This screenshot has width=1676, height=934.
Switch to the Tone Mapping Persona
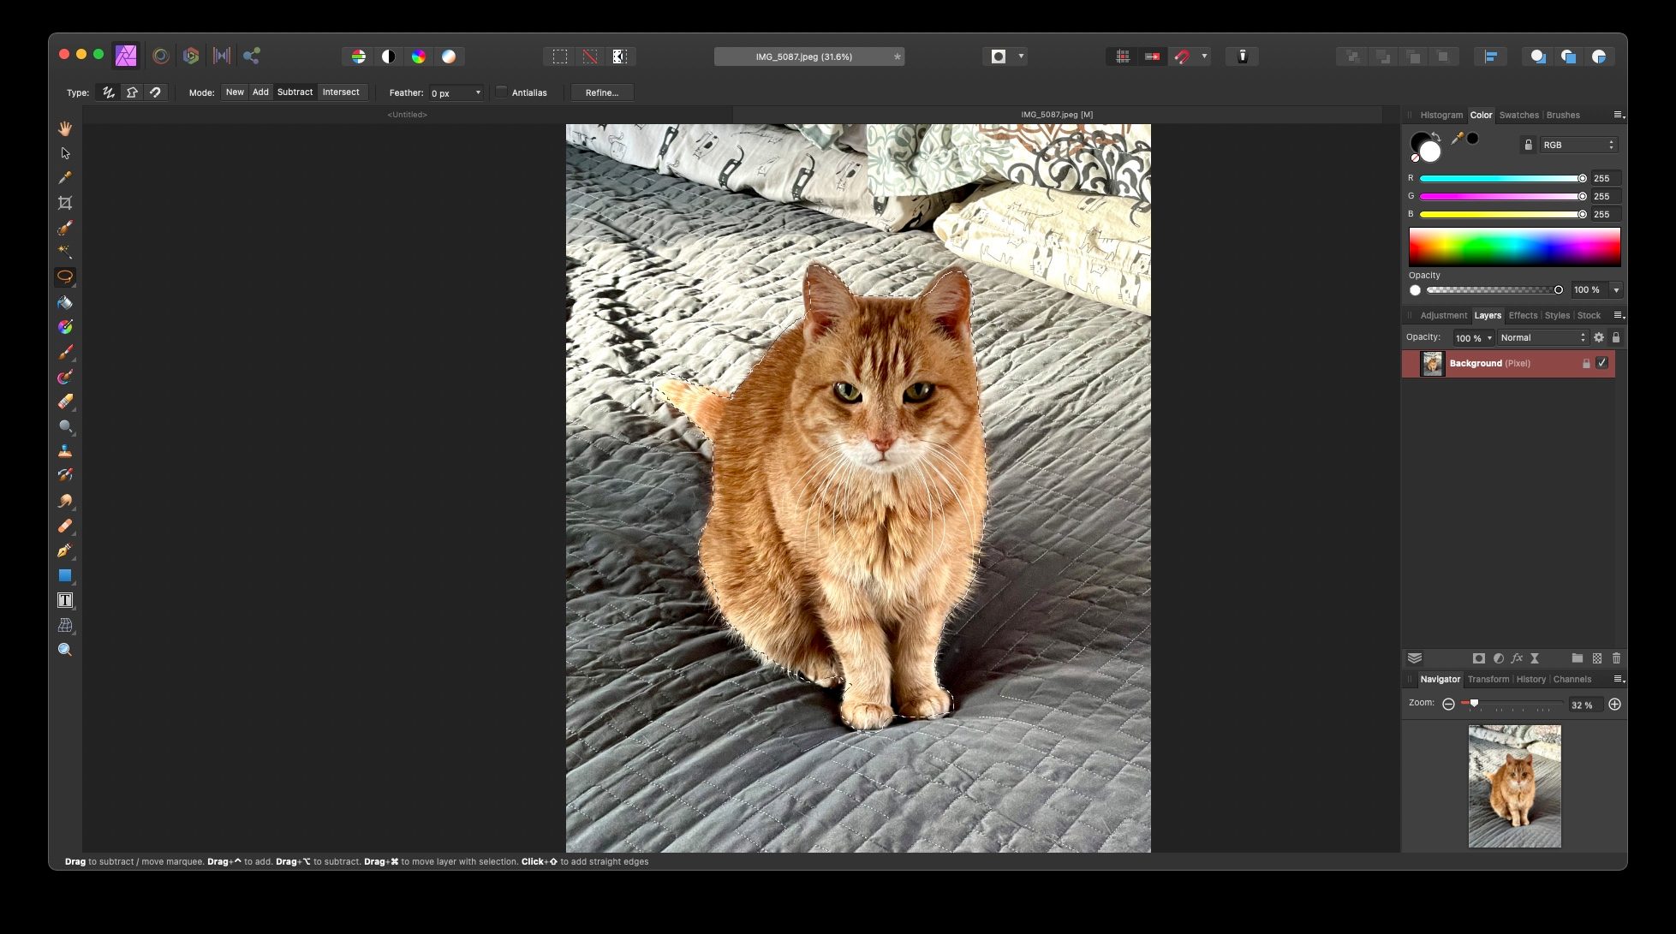point(222,56)
